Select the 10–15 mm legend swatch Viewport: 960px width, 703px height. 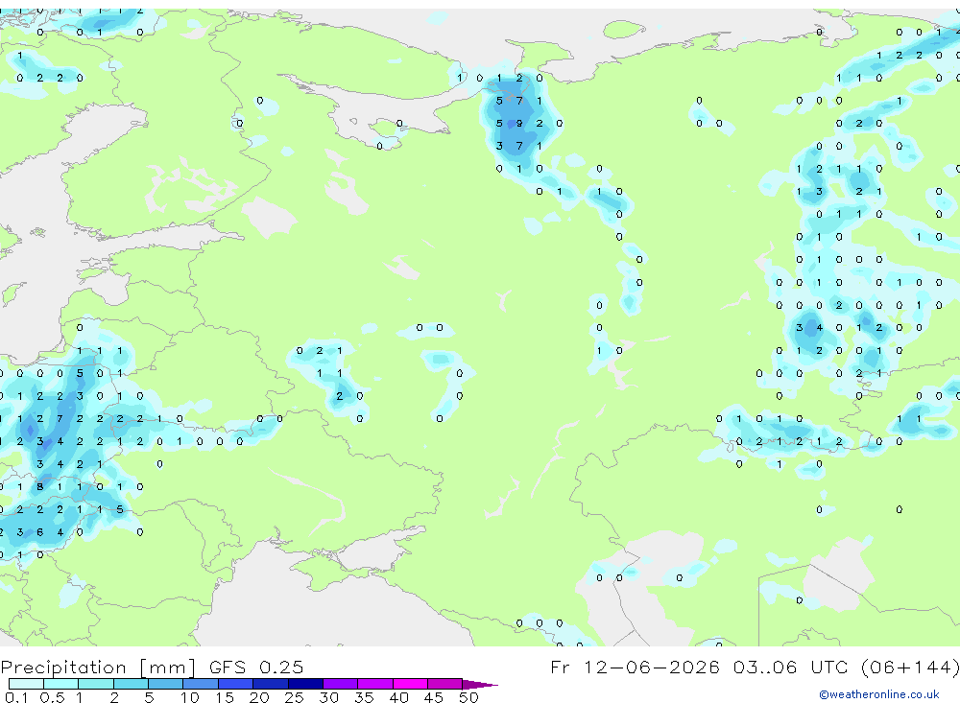201,684
